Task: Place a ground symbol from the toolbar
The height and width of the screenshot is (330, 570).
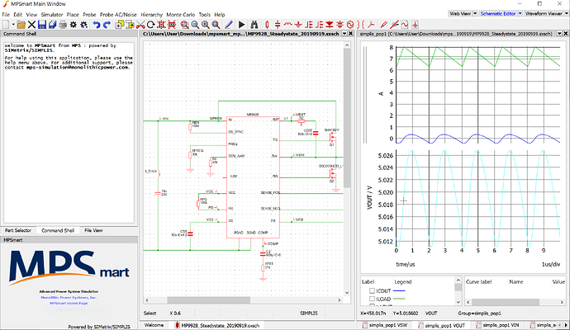Action: click(x=298, y=24)
